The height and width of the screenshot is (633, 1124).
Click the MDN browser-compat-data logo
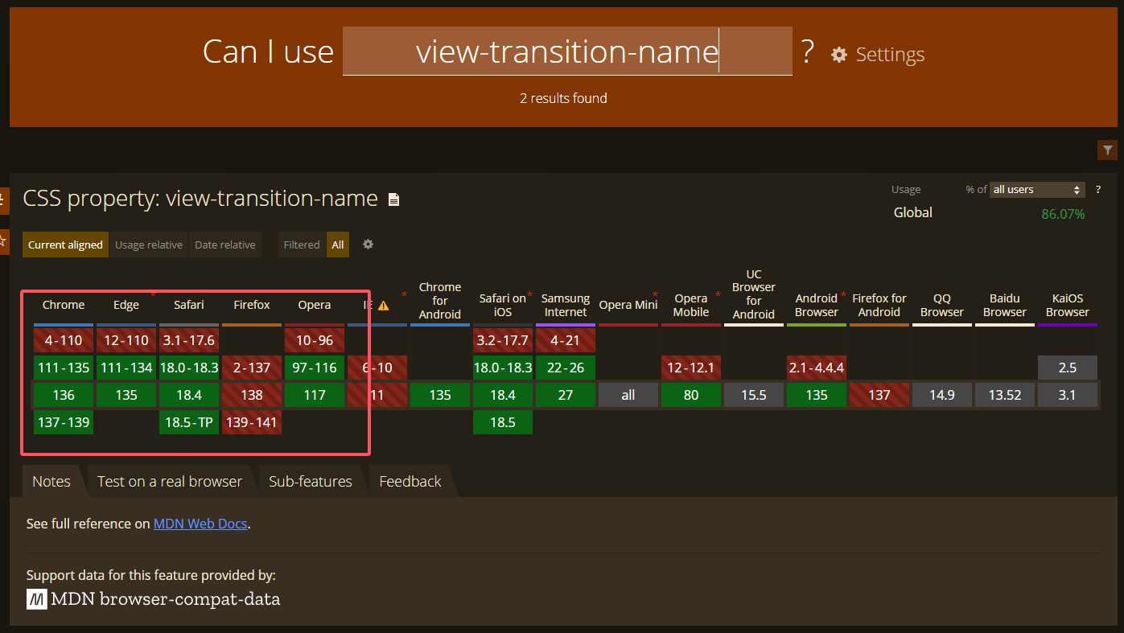[x=154, y=599]
